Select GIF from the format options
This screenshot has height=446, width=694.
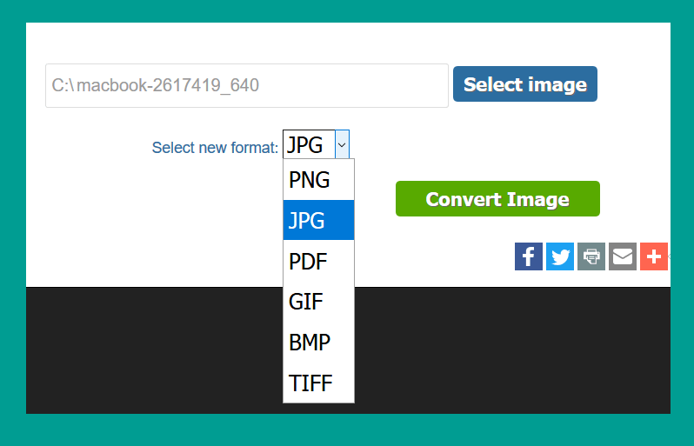[x=318, y=302]
